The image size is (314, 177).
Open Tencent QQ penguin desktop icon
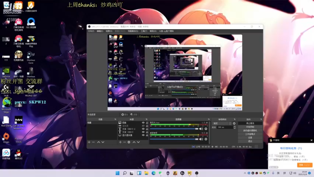[x=18, y=154]
